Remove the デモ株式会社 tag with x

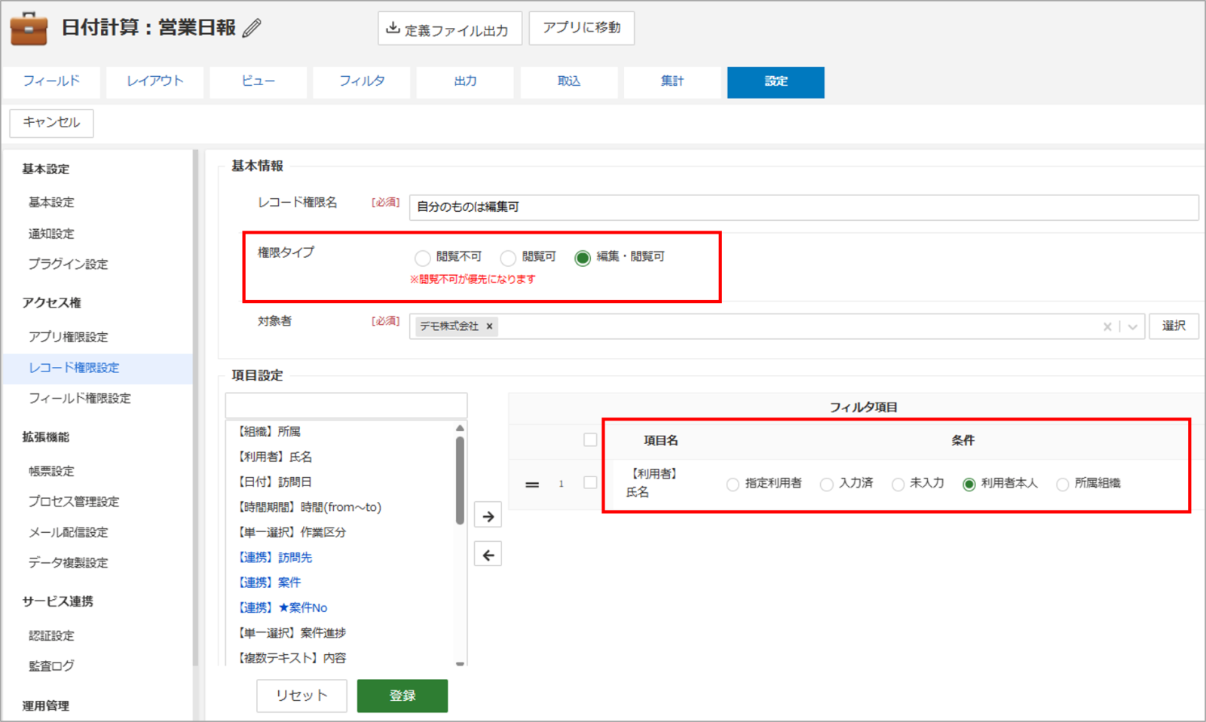point(489,326)
